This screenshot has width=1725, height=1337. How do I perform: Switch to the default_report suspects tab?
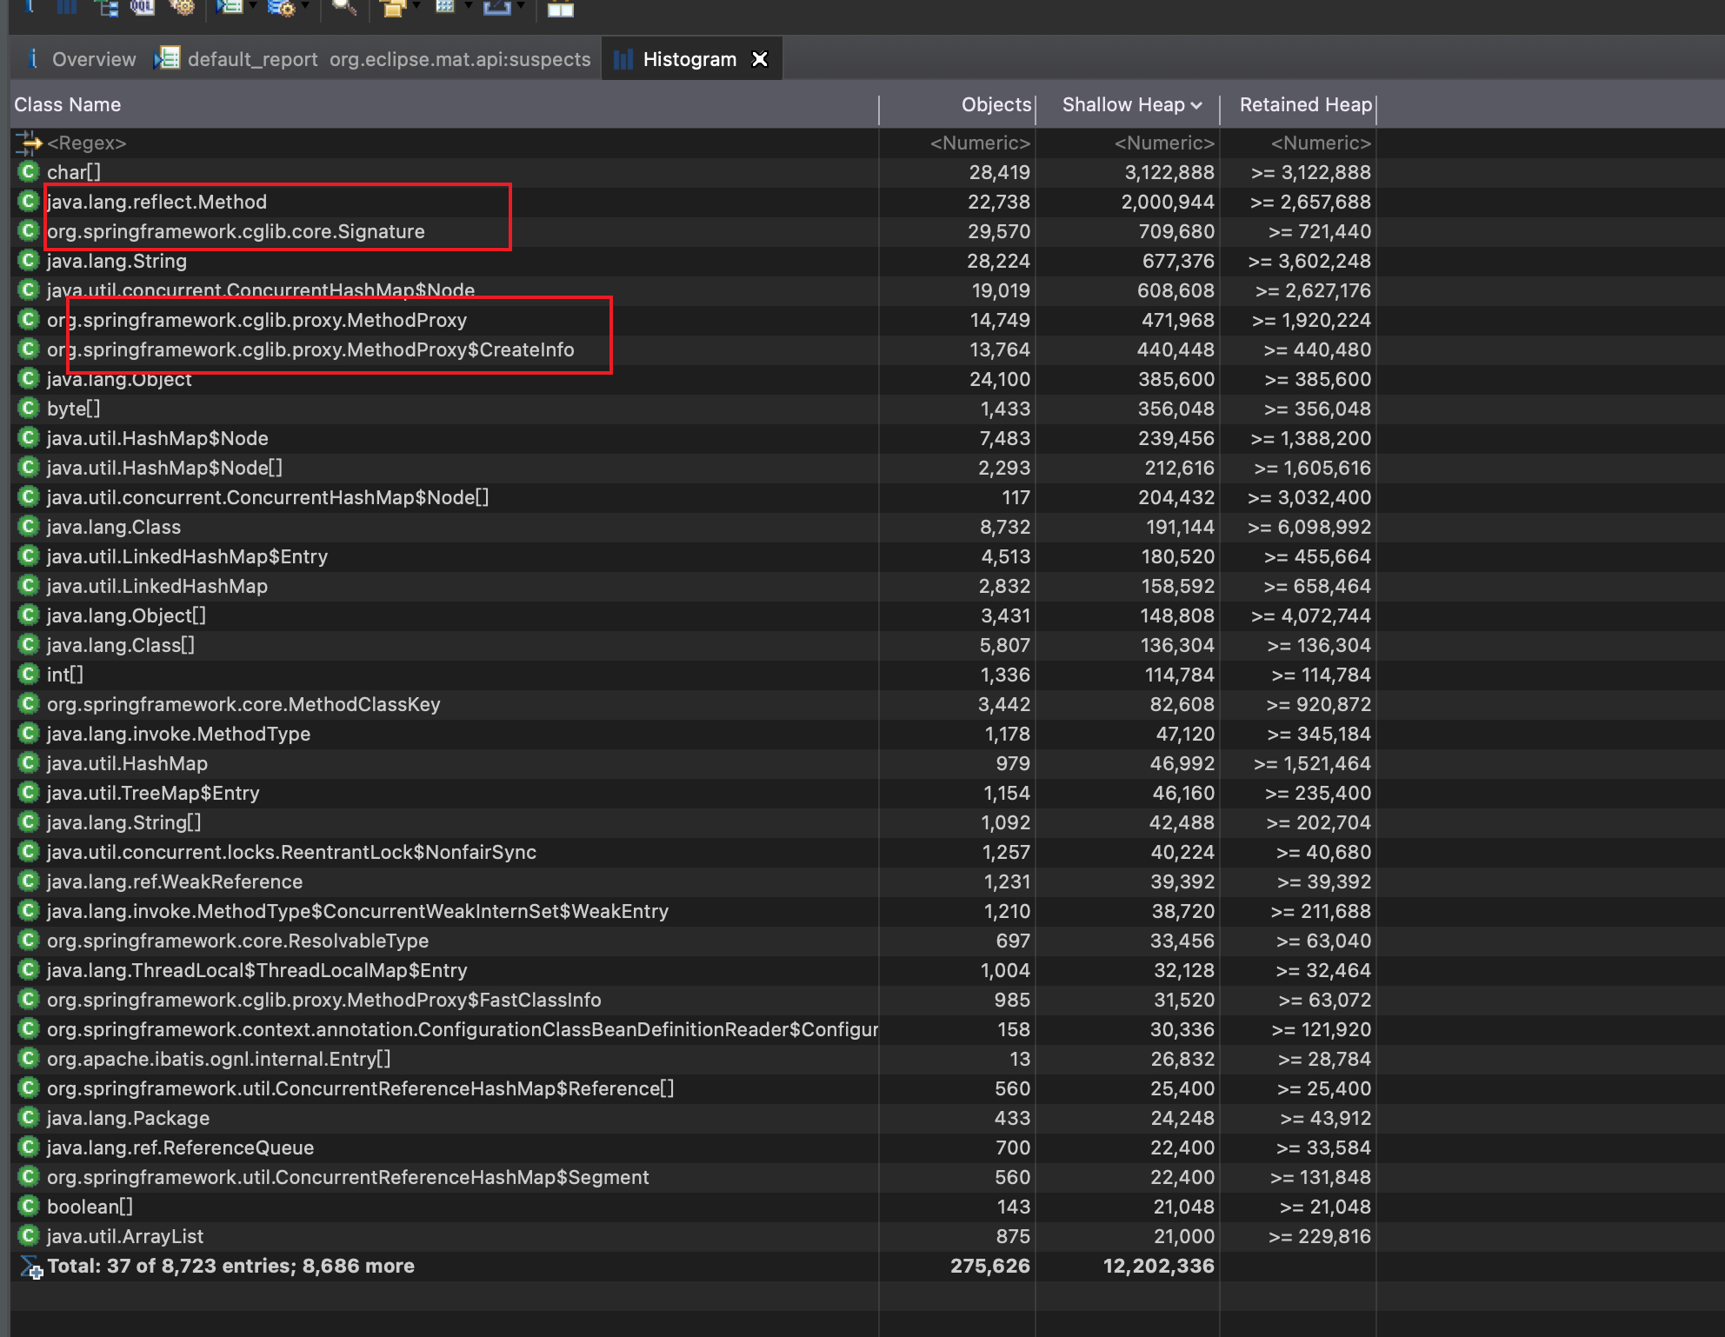point(374,59)
